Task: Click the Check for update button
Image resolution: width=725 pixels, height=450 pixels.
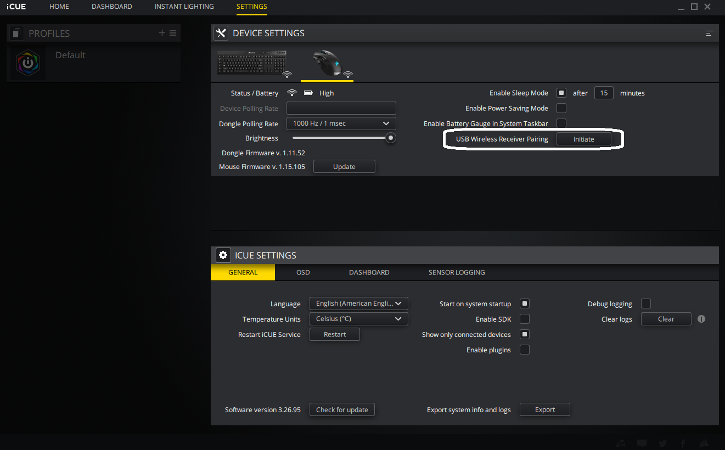Action: point(342,409)
